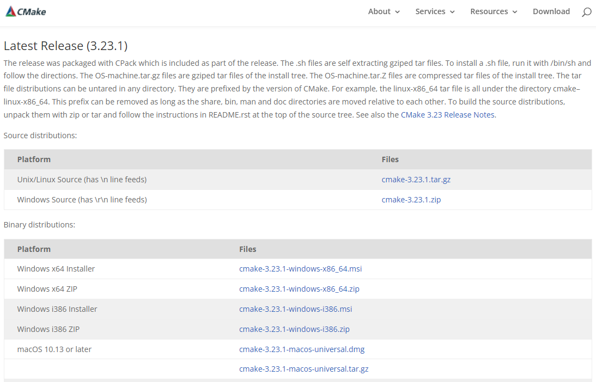596x382 pixels.
Task: Click Platform header in binary table
Action: click(34, 249)
